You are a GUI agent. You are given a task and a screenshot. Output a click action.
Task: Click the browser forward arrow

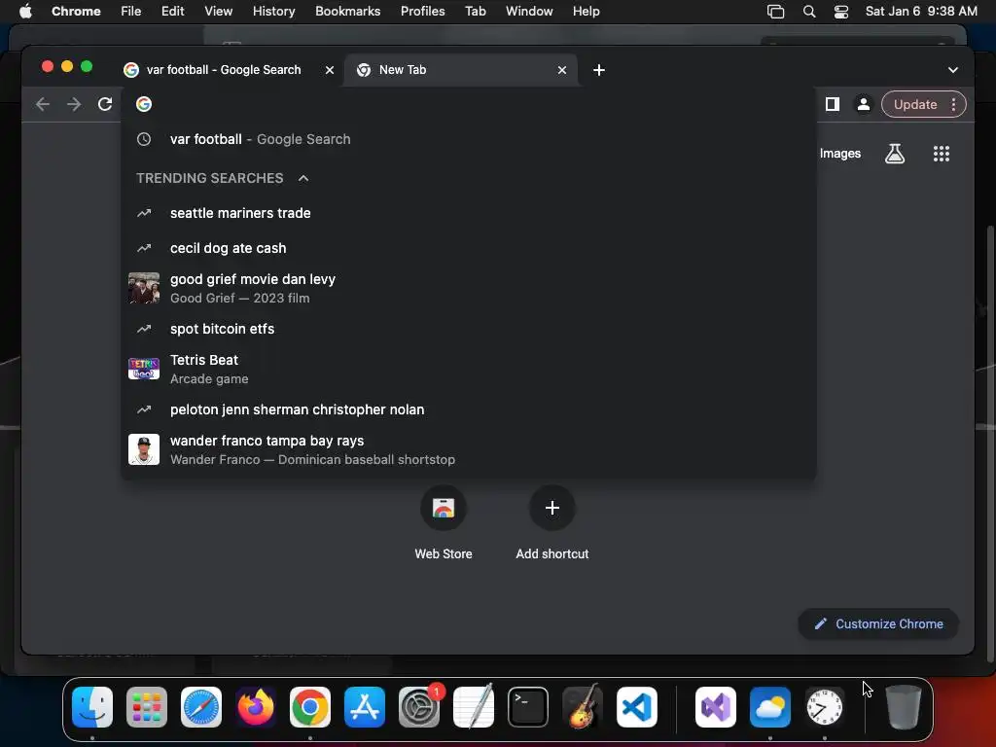pyautogui.click(x=74, y=104)
